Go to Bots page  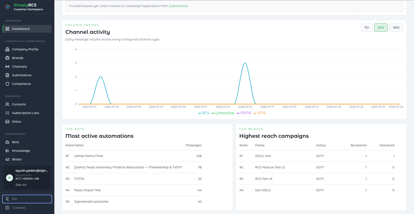[27, 142]
